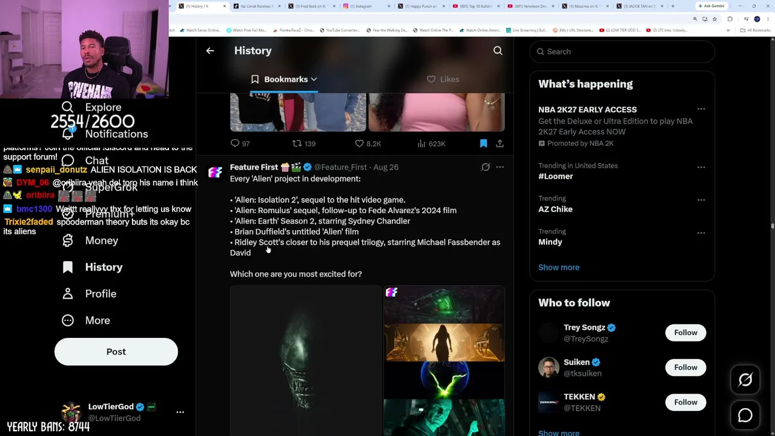Open the Live Streaming bookmark
This screenshot has width=775, height=436.
[x=526, y=30]
